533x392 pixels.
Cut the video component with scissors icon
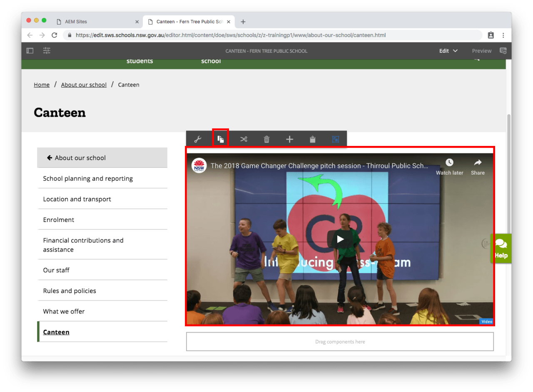[244, 139]
